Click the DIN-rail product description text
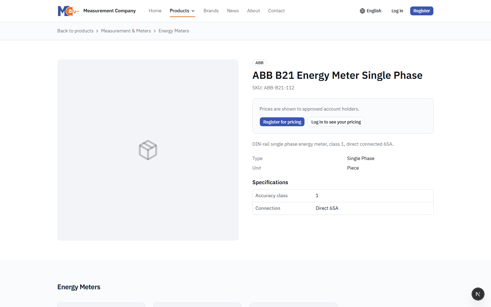Screen dimensions: 491x307 click(323, 144)
